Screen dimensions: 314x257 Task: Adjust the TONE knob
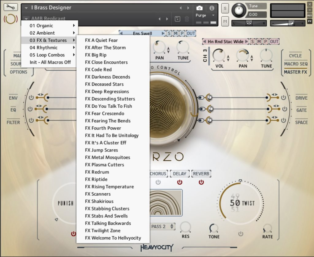coord(214,228)
